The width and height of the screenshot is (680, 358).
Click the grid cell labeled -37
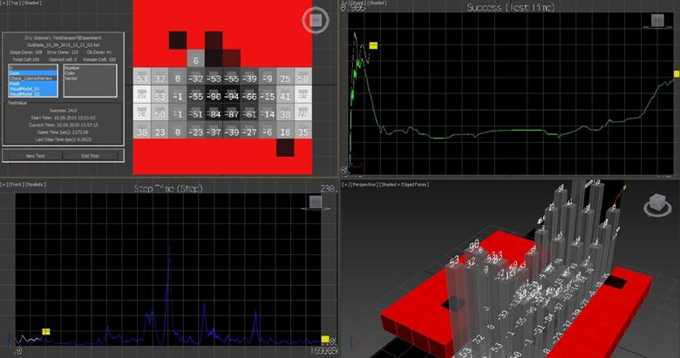coord(214,130)
